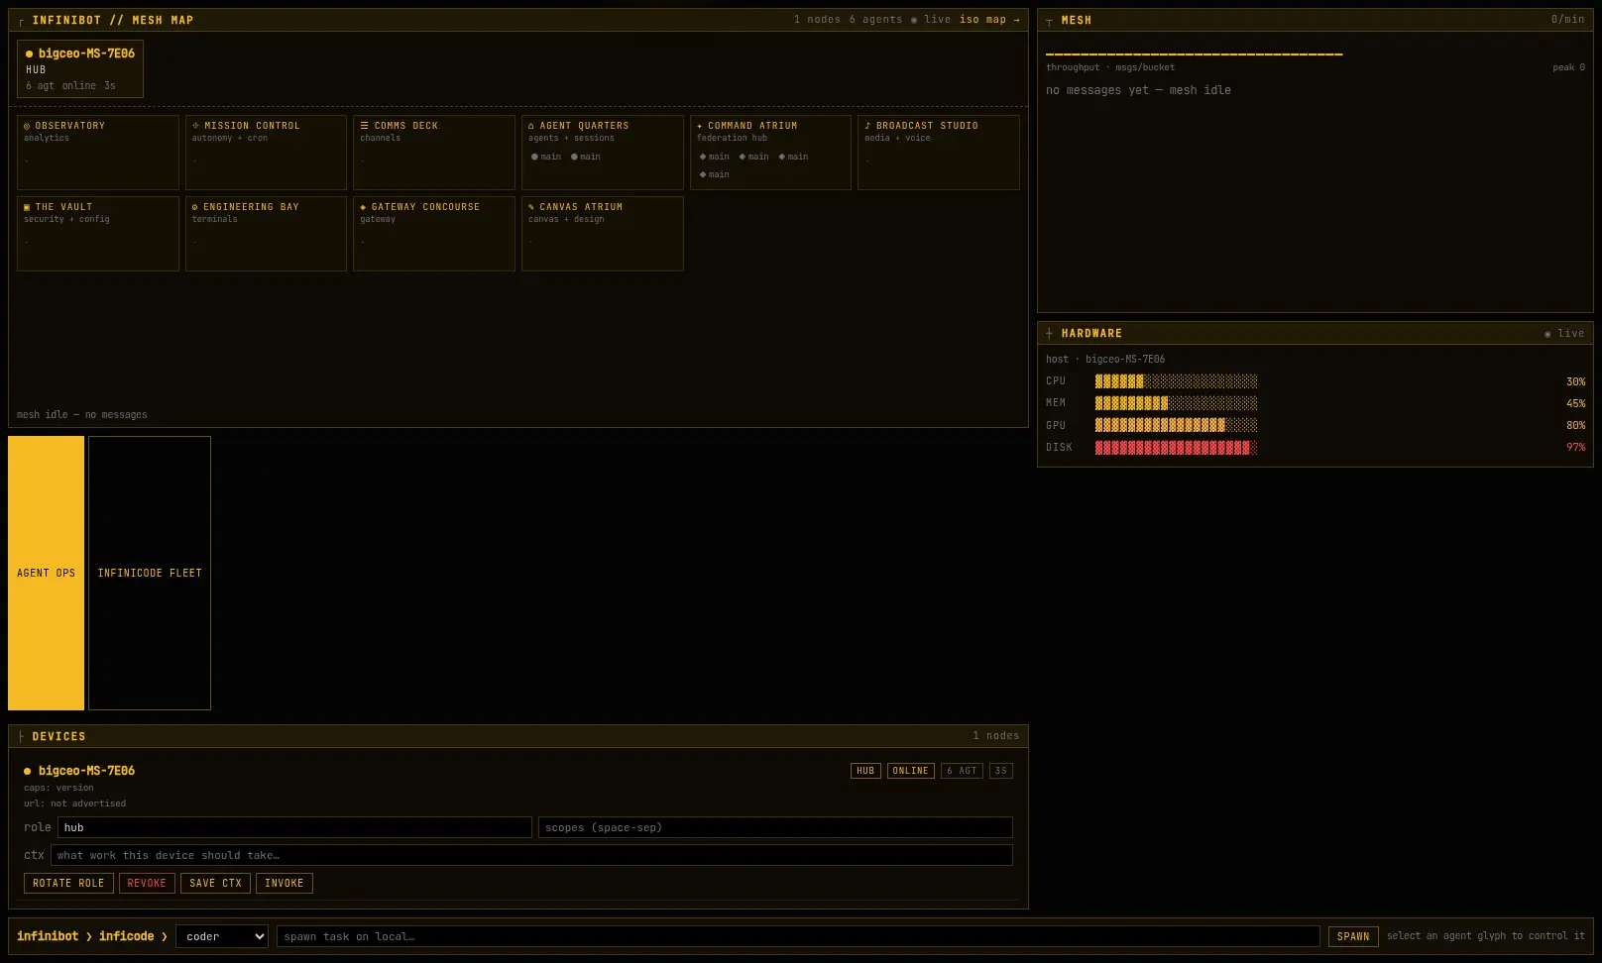Click The Vault room icon

pyautogui.click(x=27, y=207)
